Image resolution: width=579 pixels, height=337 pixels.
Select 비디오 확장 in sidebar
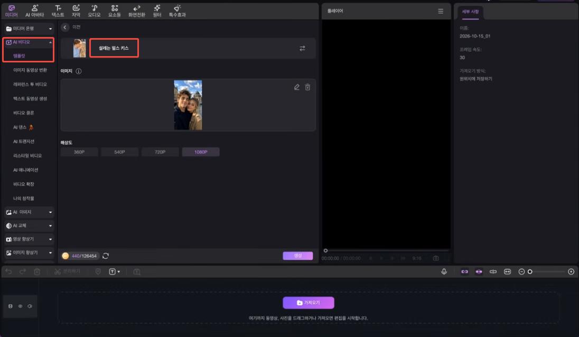(23, 184)
